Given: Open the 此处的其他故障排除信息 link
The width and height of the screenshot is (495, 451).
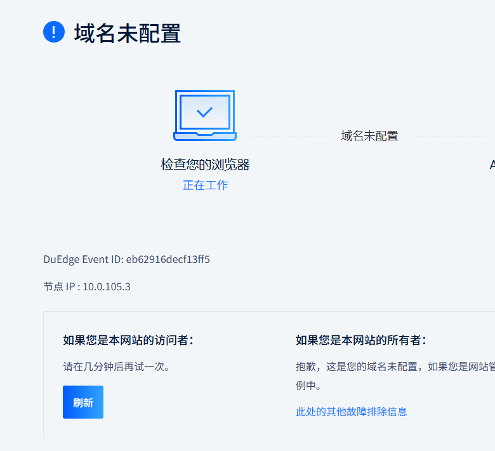Looking at the screenshot, I should click(x=351, y=412).
